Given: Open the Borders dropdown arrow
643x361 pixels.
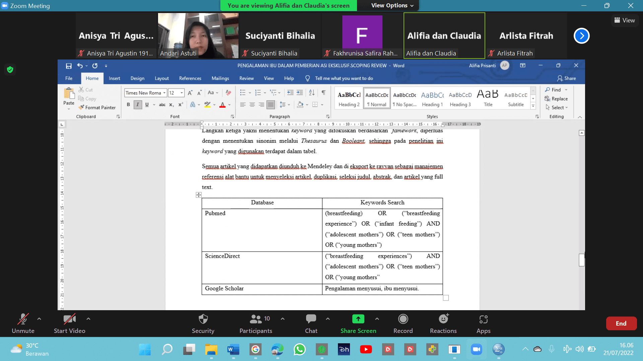Looking at the screenshot, I should 322,105.
